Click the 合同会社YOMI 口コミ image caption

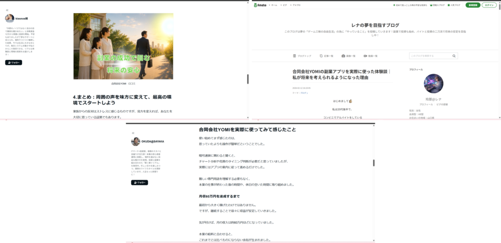coord(123,84)
